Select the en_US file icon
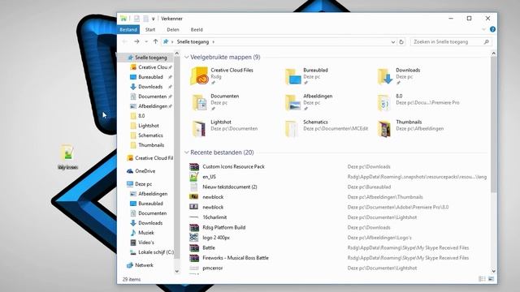 point(194,177)
